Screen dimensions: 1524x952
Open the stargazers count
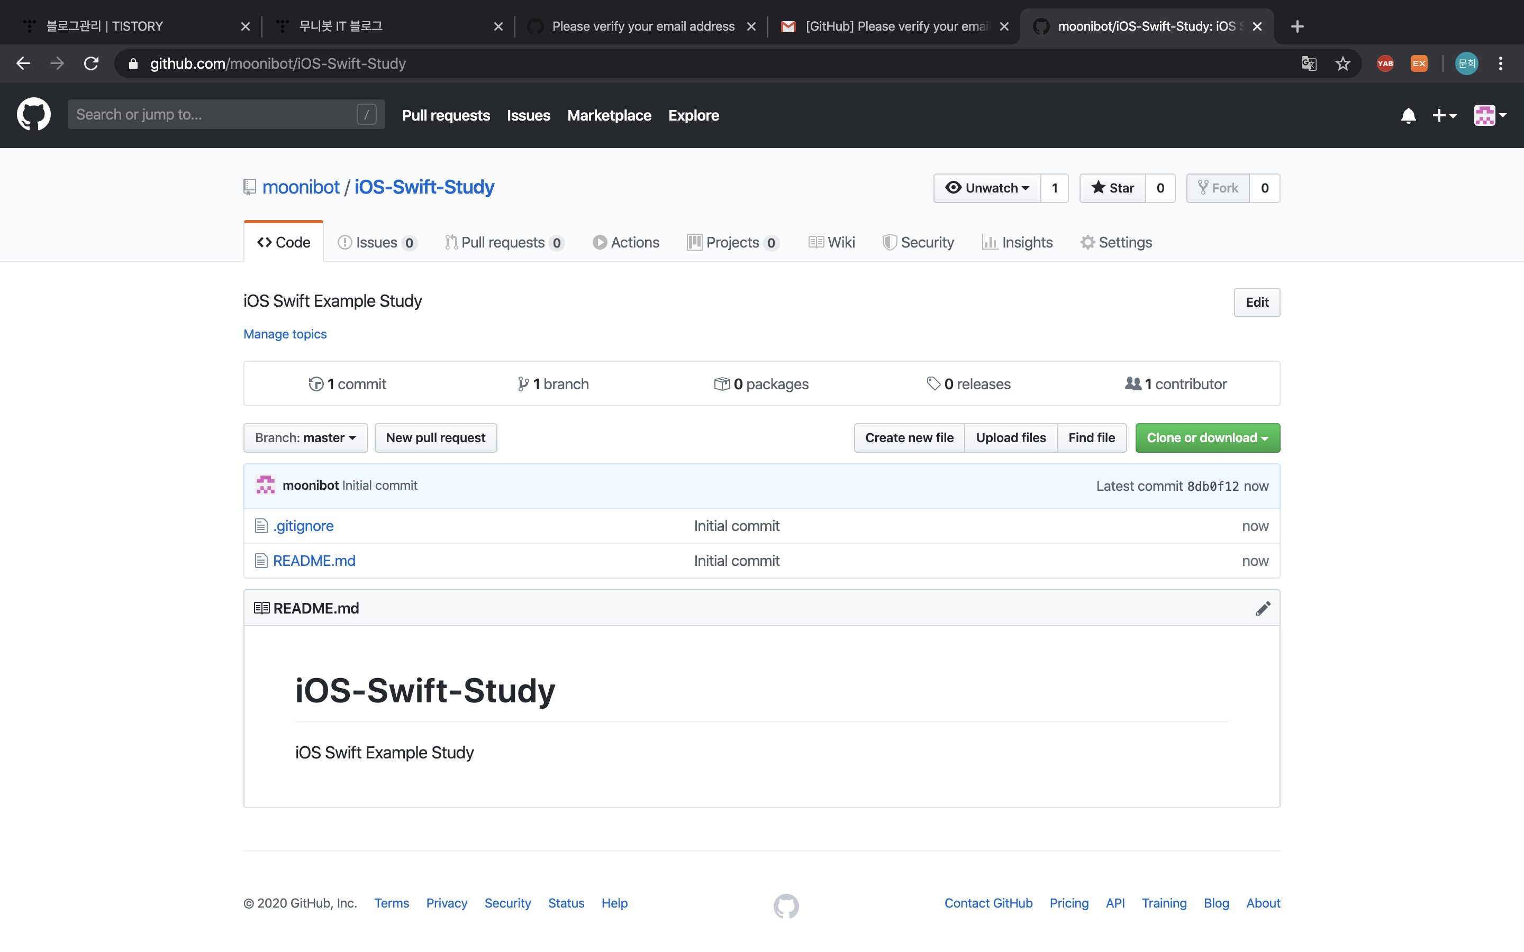pos(1160,188)
